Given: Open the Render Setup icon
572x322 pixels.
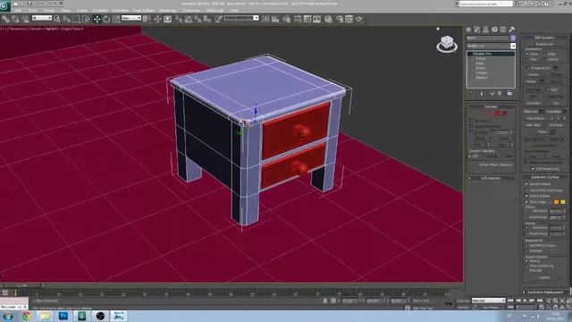Looking at the screenshot, I should coord(340,19).
